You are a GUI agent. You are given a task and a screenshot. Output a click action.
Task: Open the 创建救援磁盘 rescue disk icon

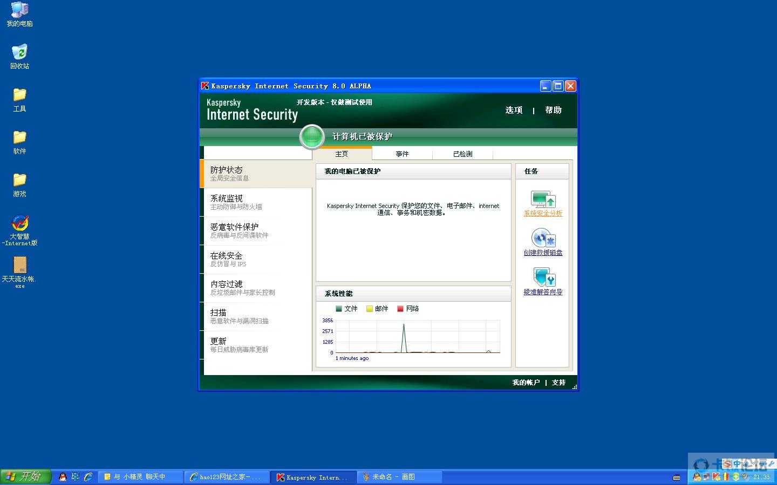(x=543, y=238)
